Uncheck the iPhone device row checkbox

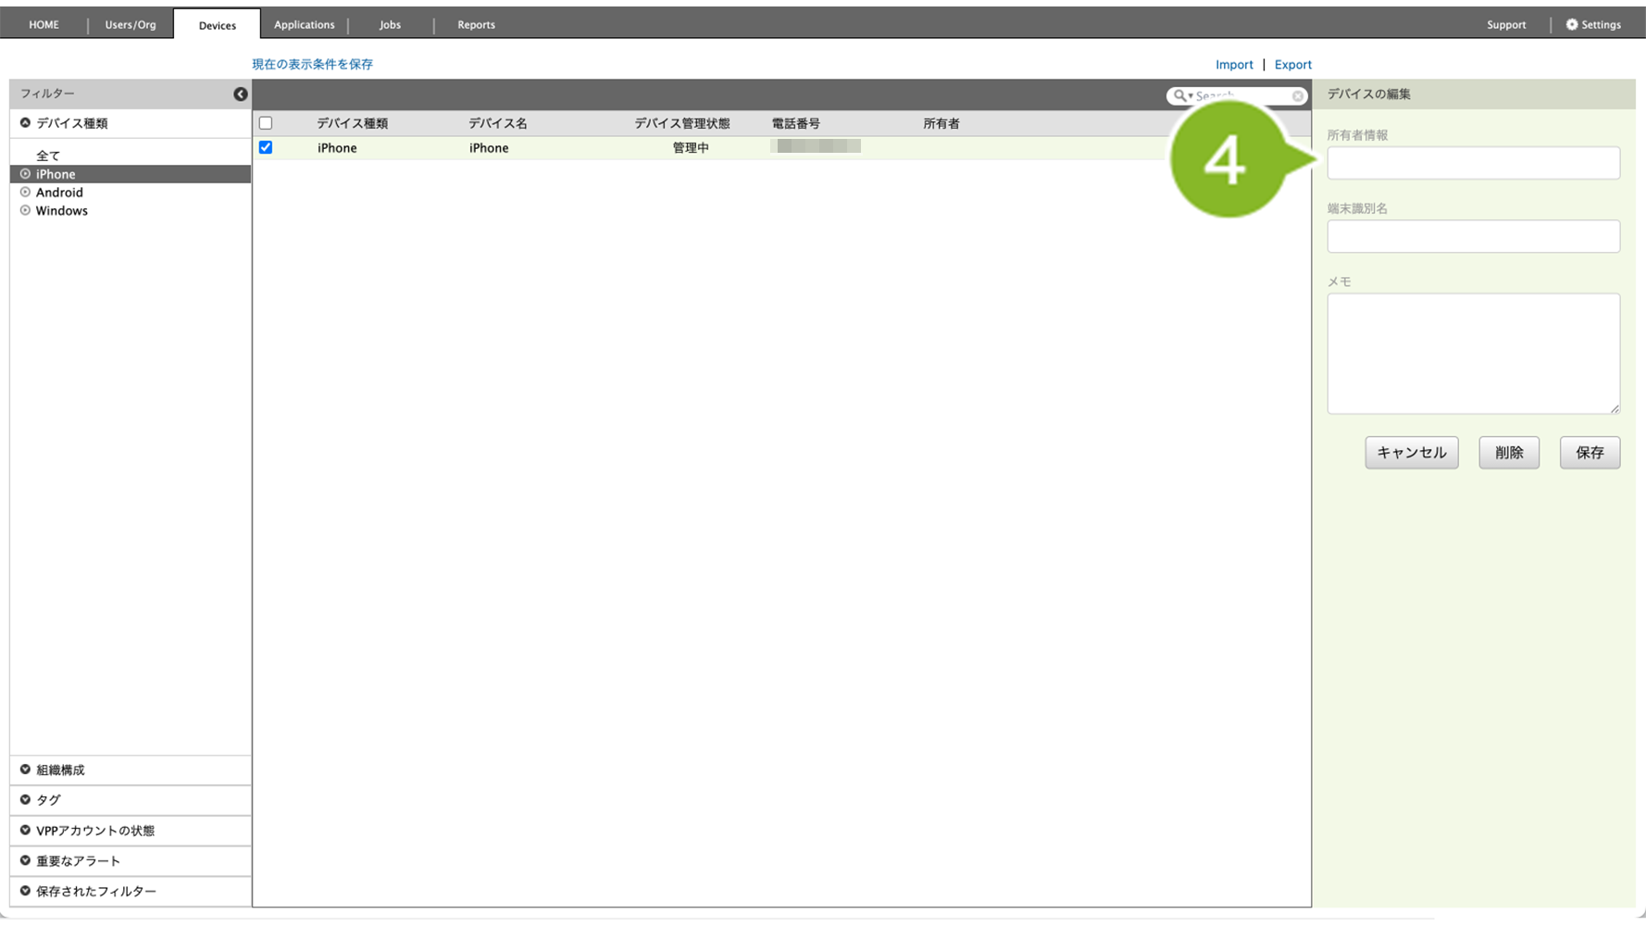[266, 147]
